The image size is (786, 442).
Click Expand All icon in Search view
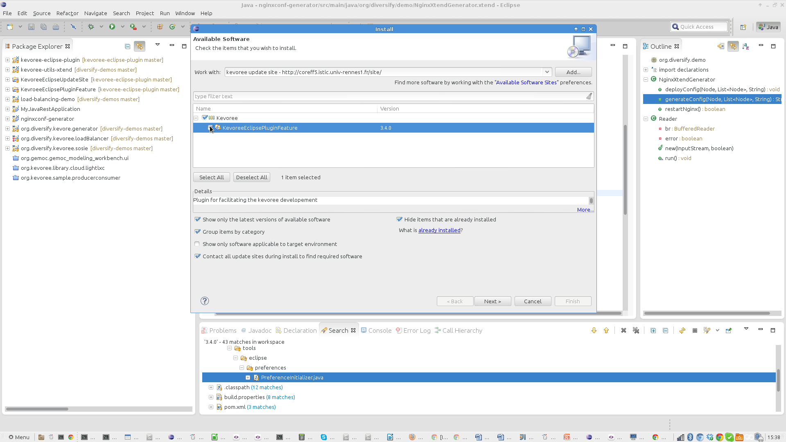pyautogui.click(x=653, y=330)
